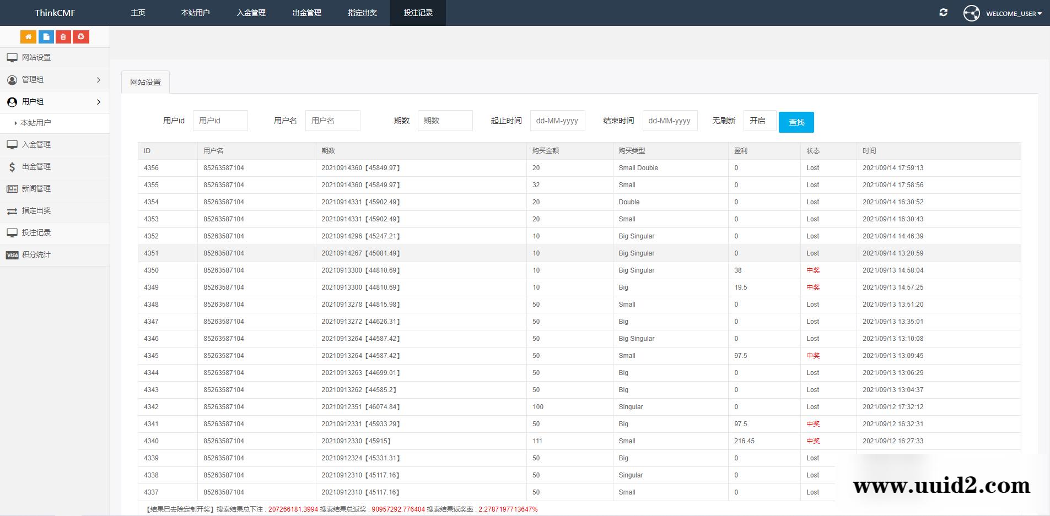The height and width of the screenshot is (516, 1050).
Task: Switch to 入金管理 in top navigation
Action: 251,13
